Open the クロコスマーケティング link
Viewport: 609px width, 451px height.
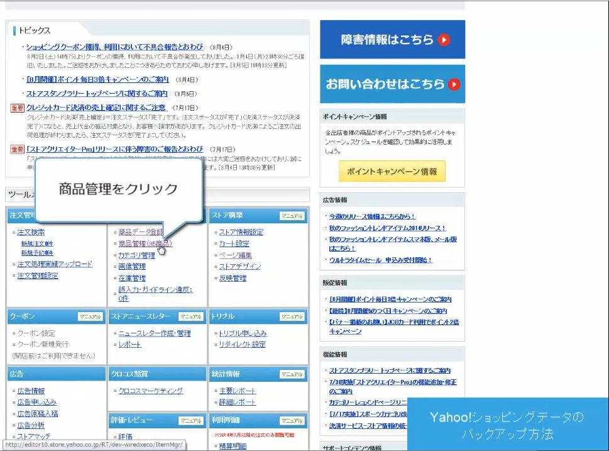[151, 391]
